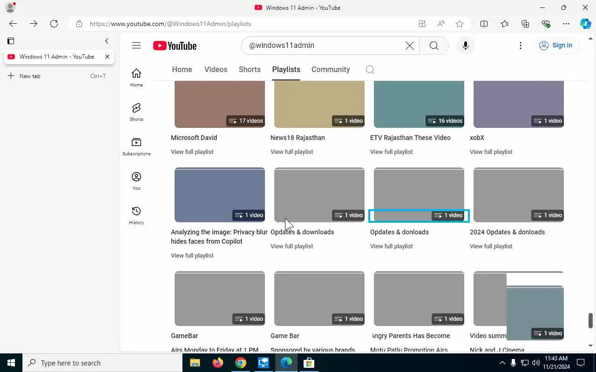
Task: Select the Windows 11 Admin vertical tab
Action: [59, 57]
